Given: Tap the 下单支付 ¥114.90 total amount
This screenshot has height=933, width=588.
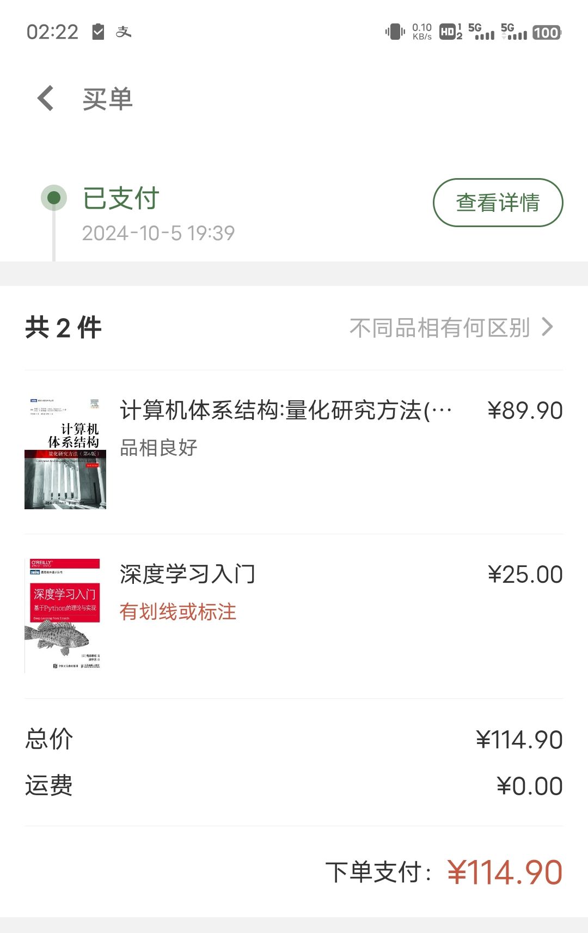Looking at the screenshot, I should tap(504, 873).
